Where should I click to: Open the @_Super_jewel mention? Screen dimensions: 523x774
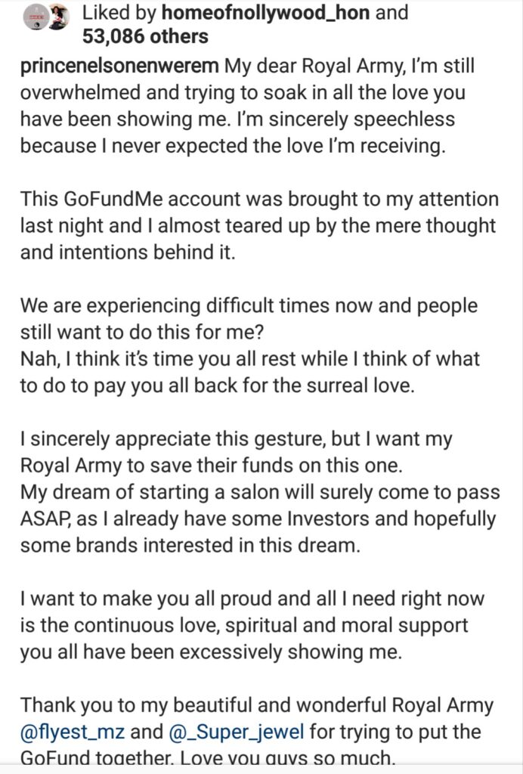[237, 732]
